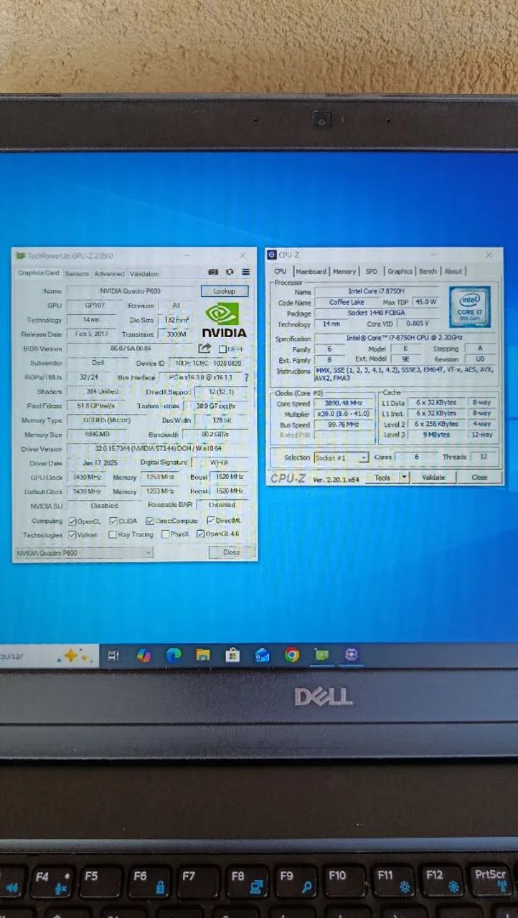Toggle the OpenCL checkbox
The image size is (518, 918).
pyautogui.click(x=72, y=521)
